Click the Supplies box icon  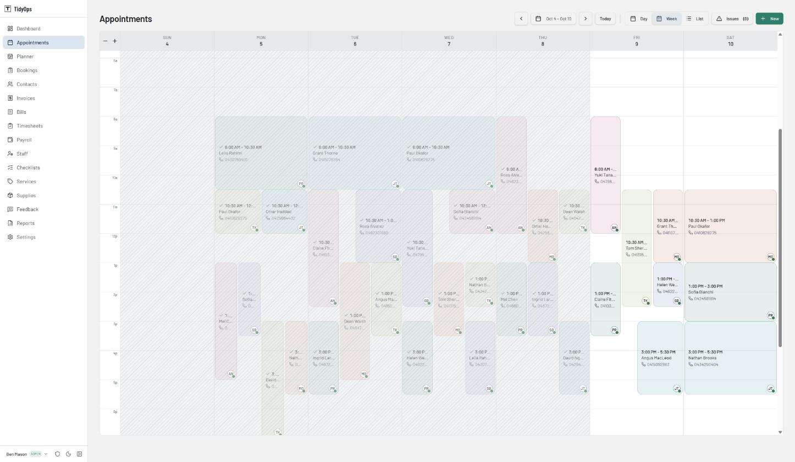(10, 195)
